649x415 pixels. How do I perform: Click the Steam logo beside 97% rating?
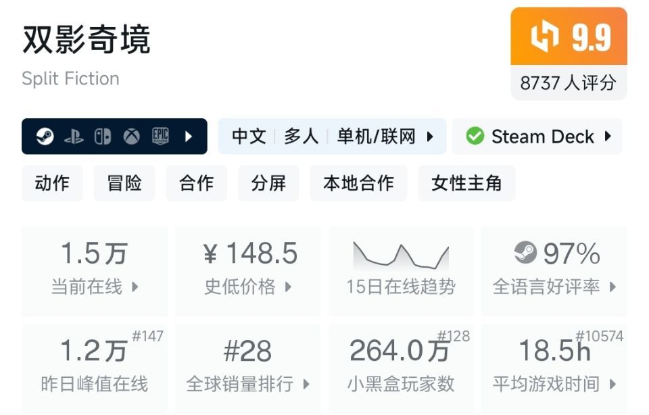point(526,253)
